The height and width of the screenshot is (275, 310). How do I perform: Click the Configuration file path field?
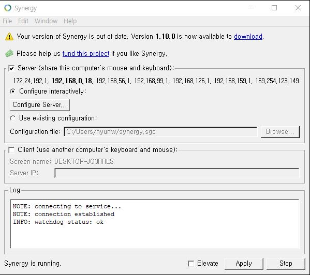pos(160,132)
